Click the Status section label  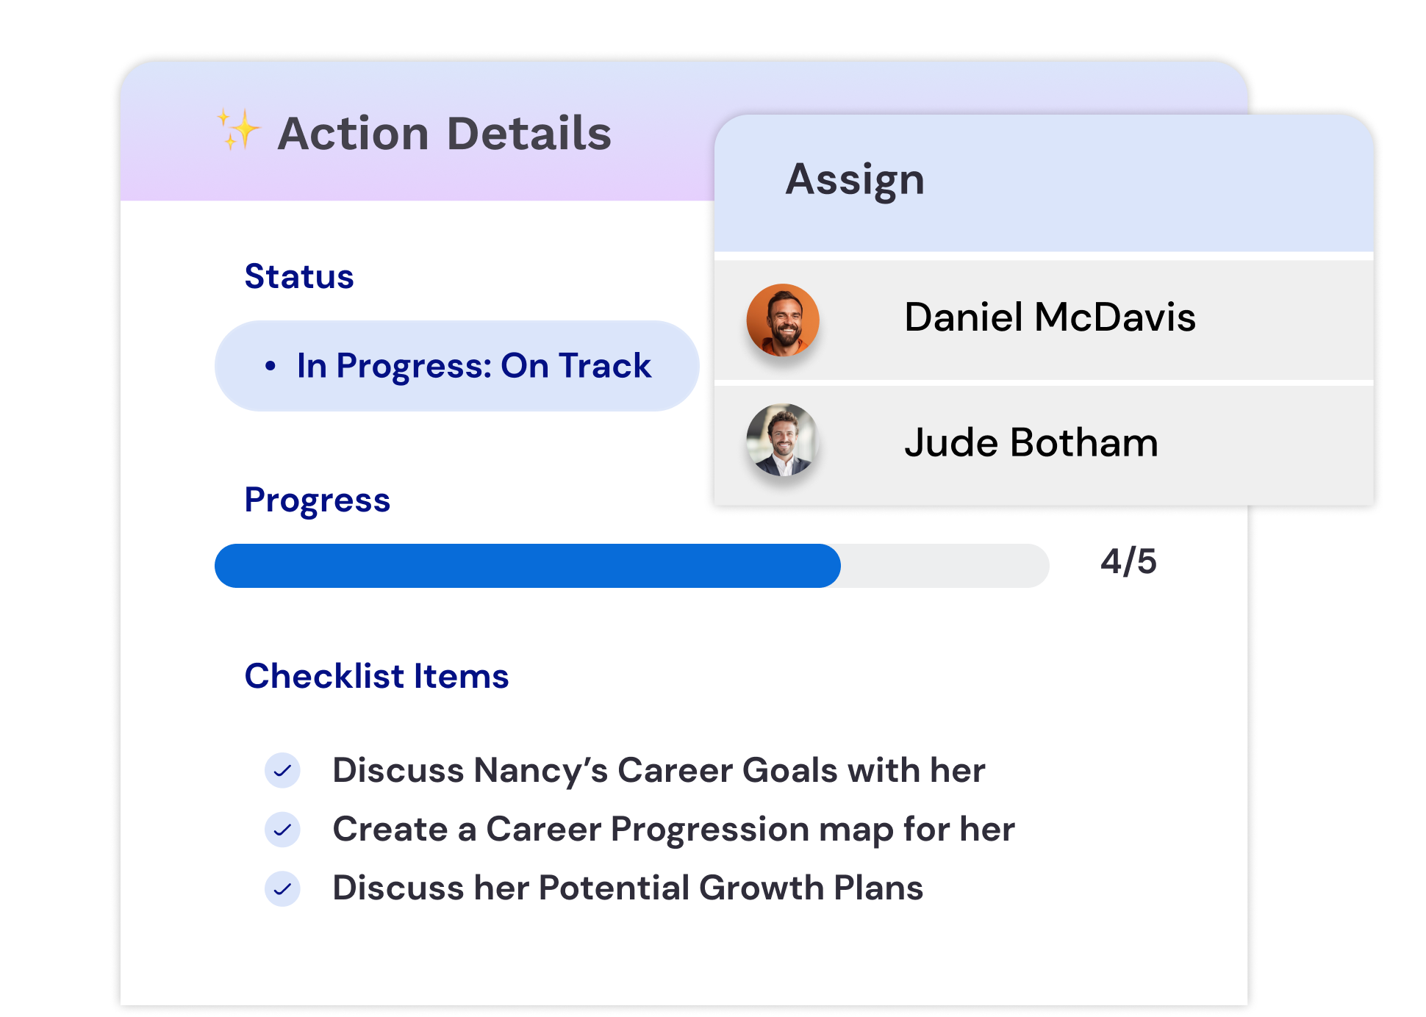coord(299,277)
